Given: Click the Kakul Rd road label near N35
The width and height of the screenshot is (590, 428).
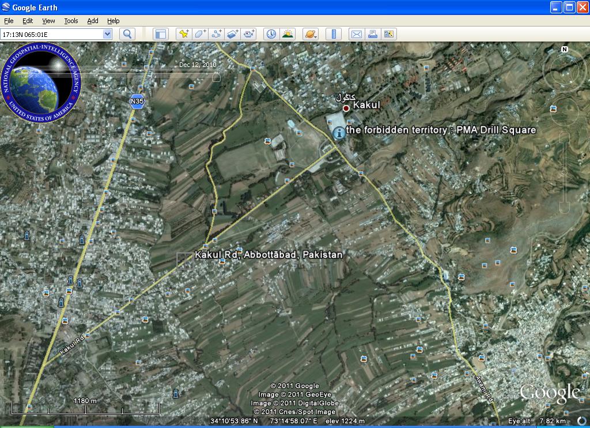Looking at the screenshot, I should [72, 346].
